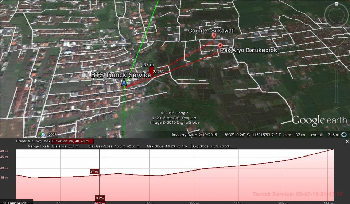The height and width of the screenshot is (204, 350).
Task: Click the red elevation marker on map
Action: pos(151,71)
